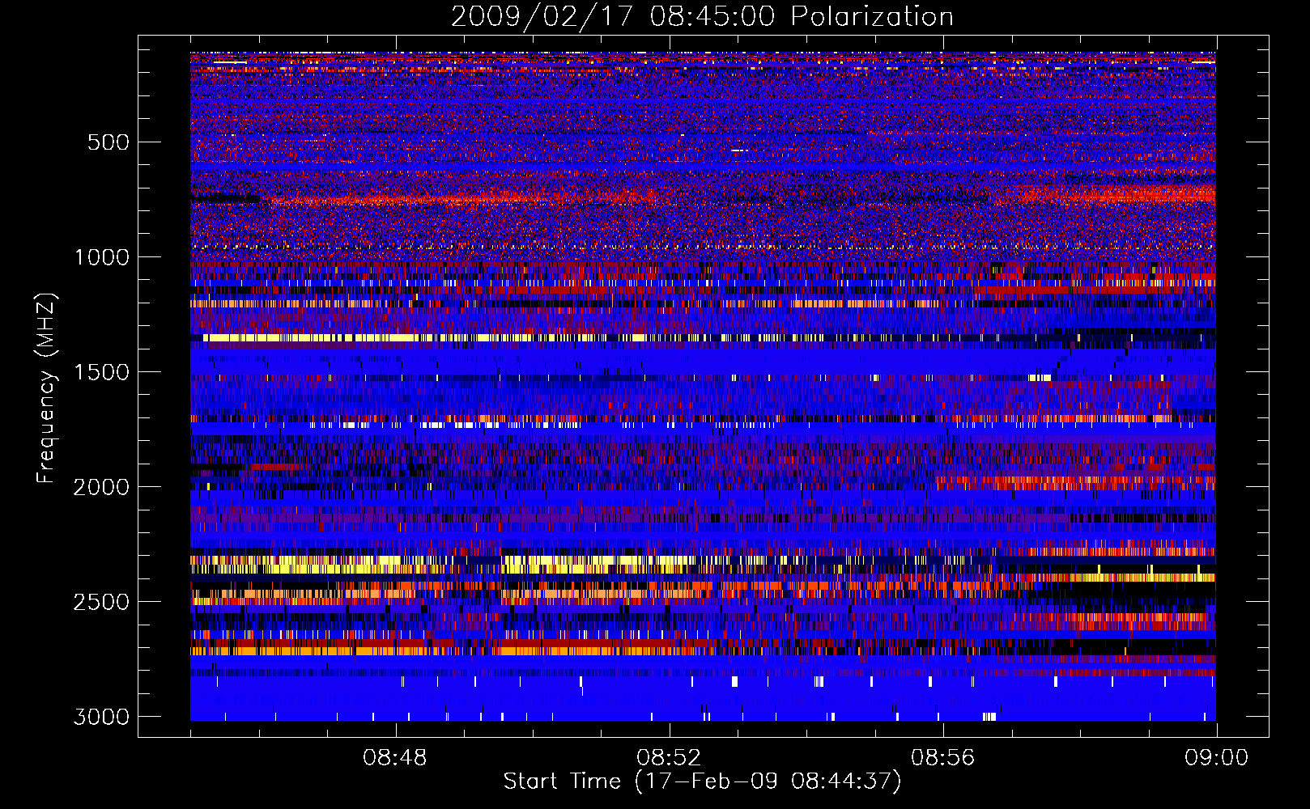Click the '3000' frequency axis label
The height and width of the screenshot is (809, 1310).
(101, 717)
